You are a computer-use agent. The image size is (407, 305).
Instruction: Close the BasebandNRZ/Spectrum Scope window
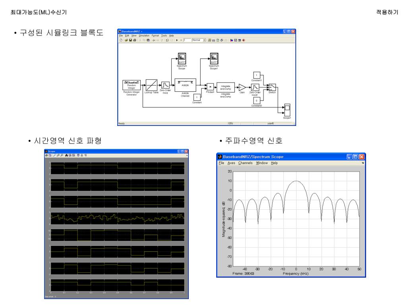tap(362, 156)
